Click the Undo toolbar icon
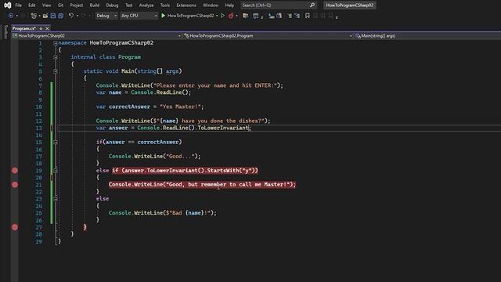The image size is (501, 282). click(71, 16)
